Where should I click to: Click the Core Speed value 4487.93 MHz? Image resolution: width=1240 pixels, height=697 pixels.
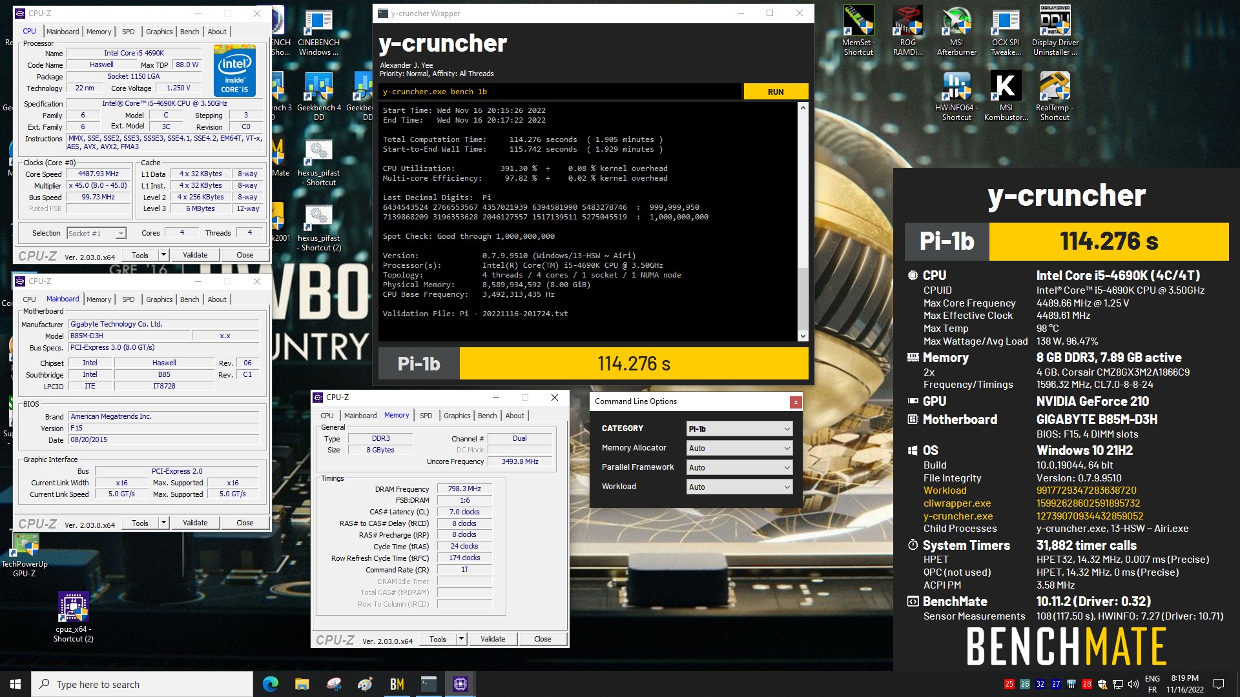[98, 174]
